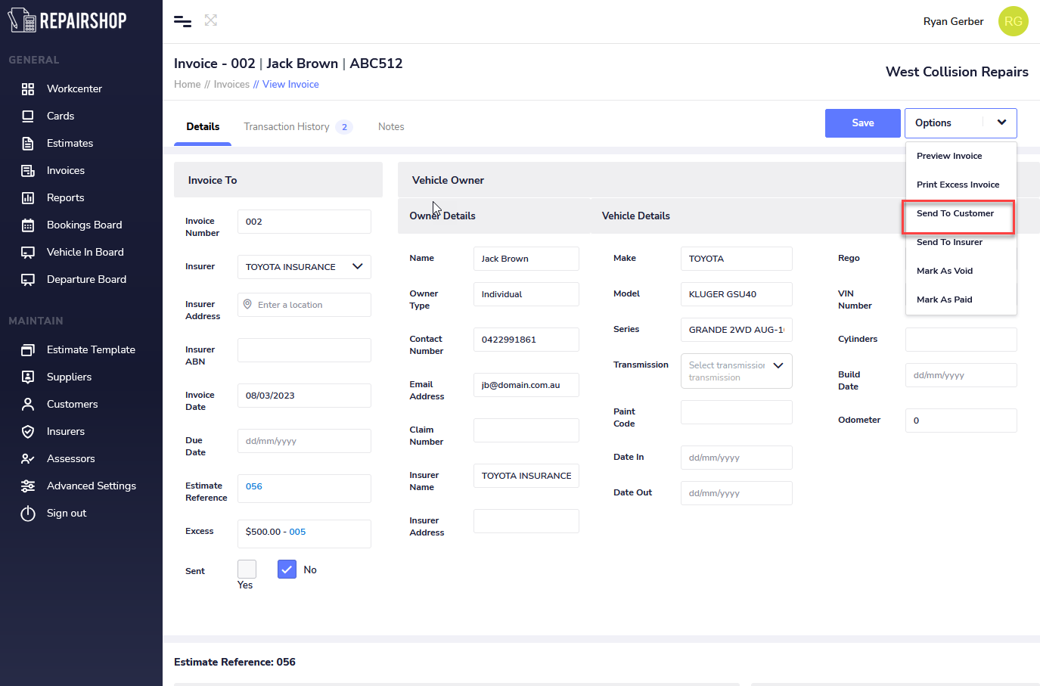Toggle the hamburger sidebar menu icon

click(182, 21)
